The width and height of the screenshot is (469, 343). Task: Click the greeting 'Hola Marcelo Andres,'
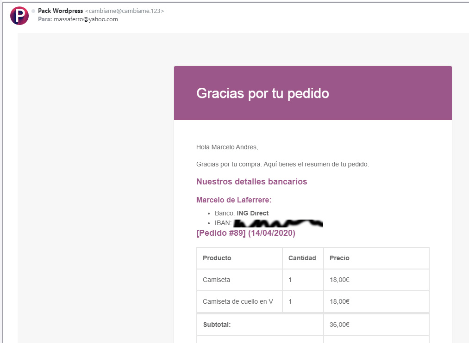pos(227,147)
